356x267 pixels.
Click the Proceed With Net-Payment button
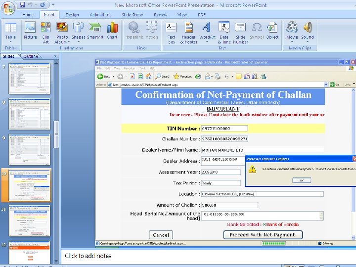click(263, 235)
